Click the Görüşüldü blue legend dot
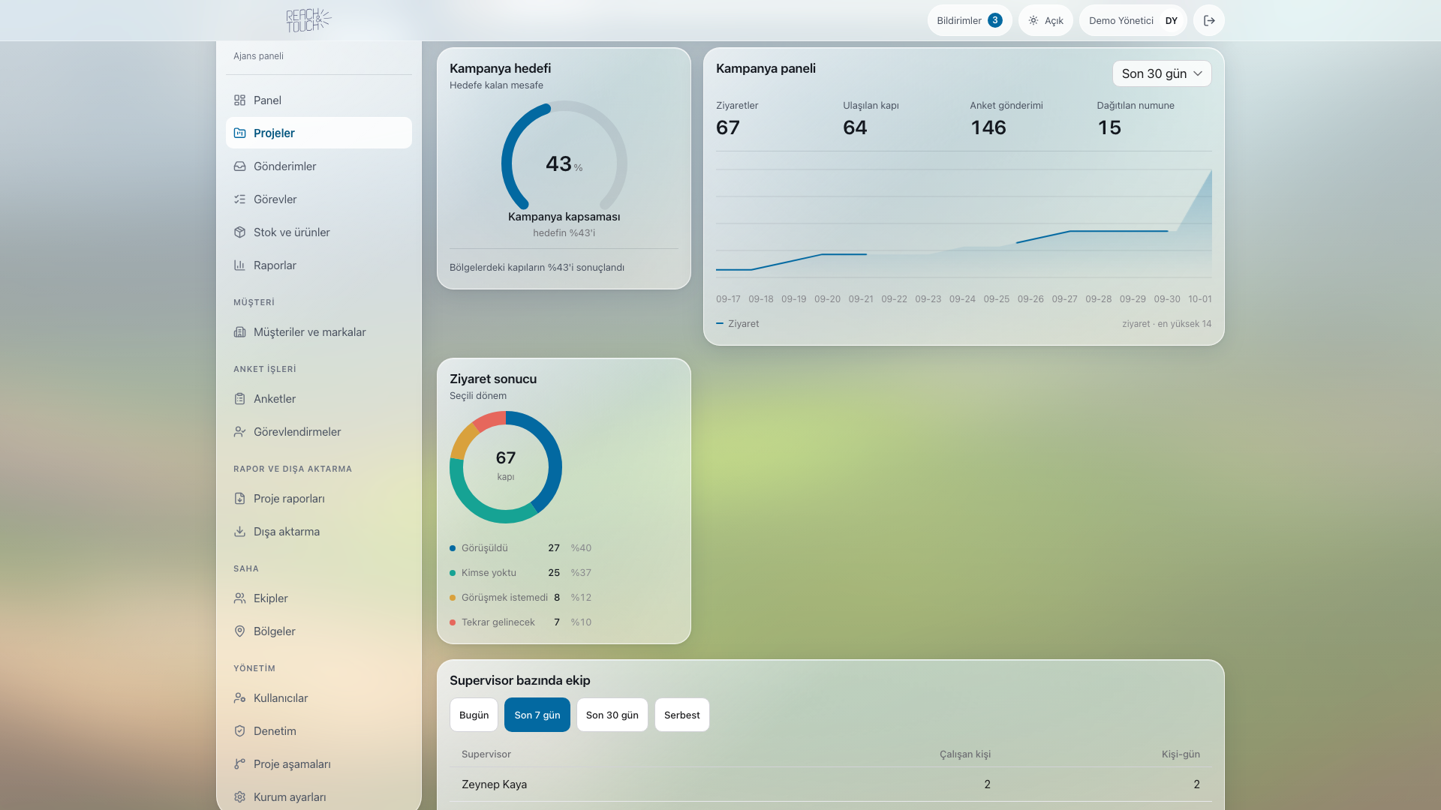The width and height of the screenshot is (1441, 810). pyautogui.click(x=453, y=548)
